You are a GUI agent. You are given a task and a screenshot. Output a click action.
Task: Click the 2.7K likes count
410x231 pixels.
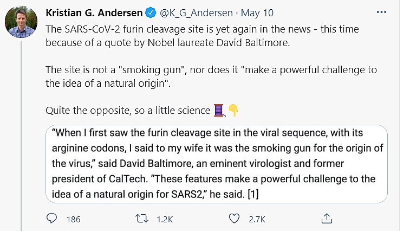256,219
